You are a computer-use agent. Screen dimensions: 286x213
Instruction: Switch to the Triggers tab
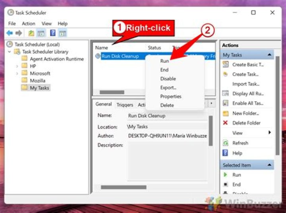pyautogui.click(x=125, y=105)
